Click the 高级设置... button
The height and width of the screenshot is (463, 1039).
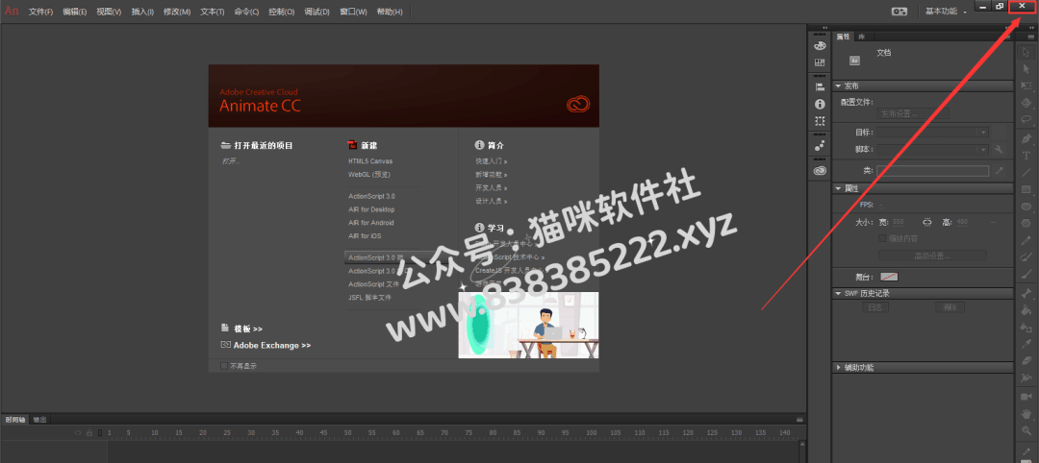[932, 256]
